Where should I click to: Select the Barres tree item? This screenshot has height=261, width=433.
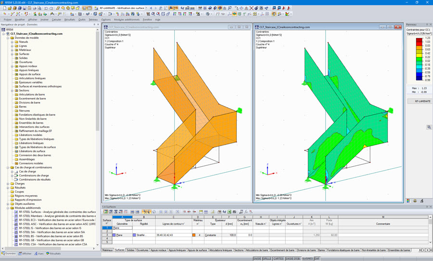click(23, 107)
